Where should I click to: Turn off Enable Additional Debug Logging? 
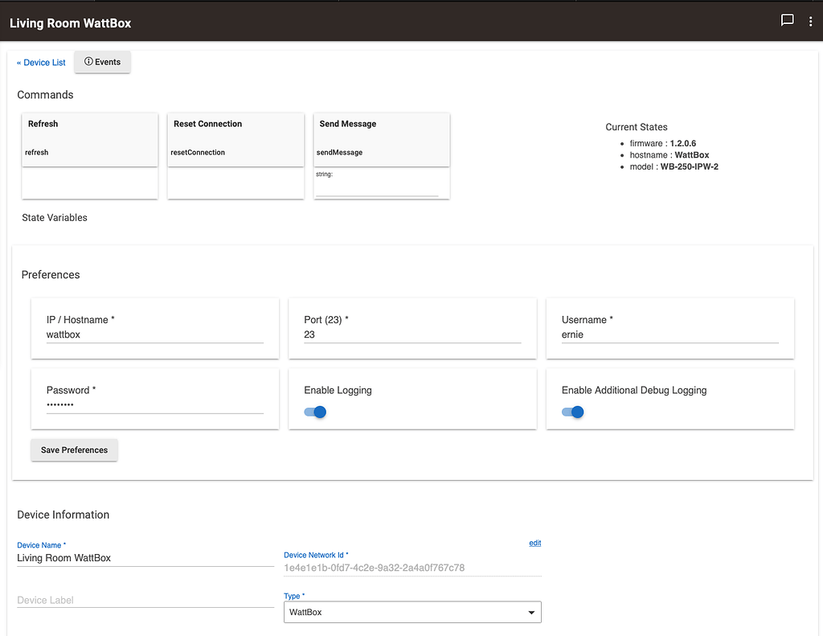click(573, 412)
